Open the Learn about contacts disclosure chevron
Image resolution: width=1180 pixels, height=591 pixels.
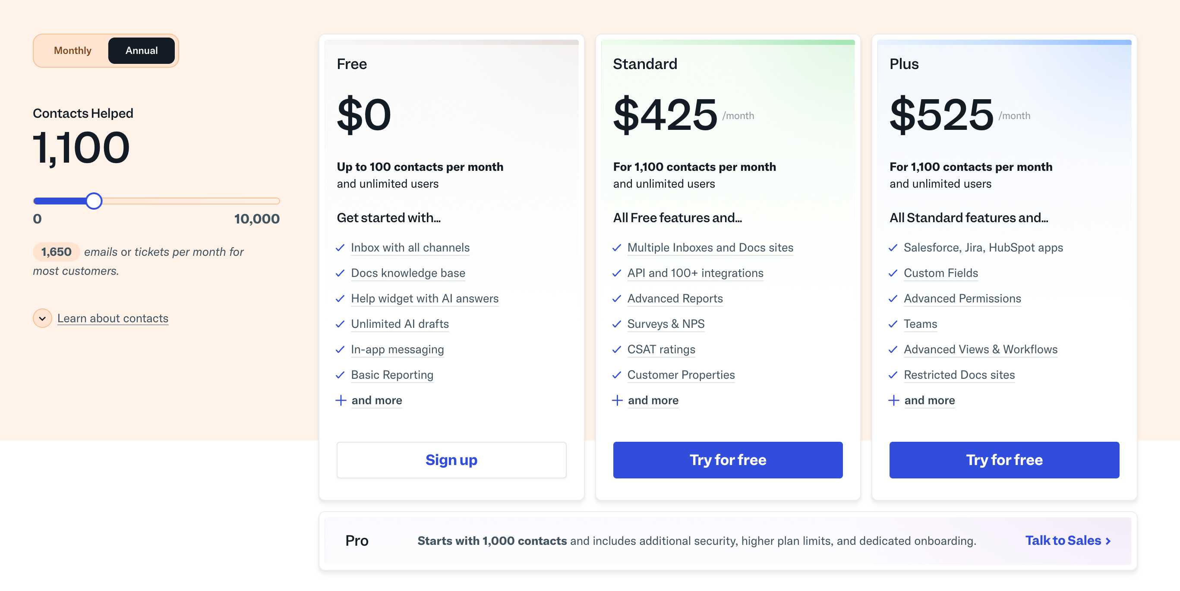pyautogui.click(x=42, y=318)
